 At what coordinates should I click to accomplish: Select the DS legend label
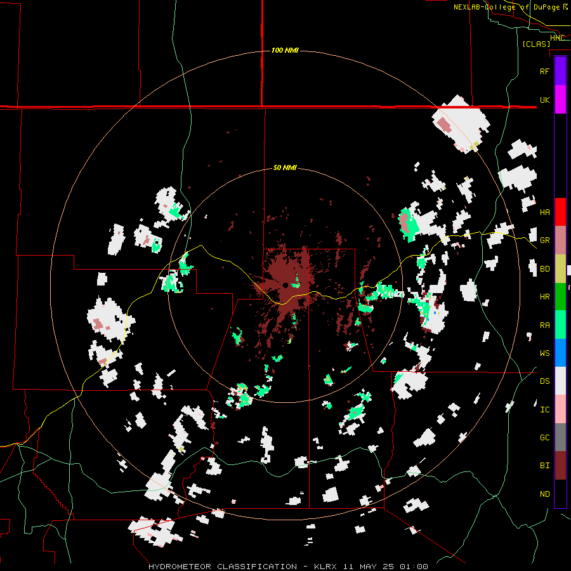(x=544, y=381)
